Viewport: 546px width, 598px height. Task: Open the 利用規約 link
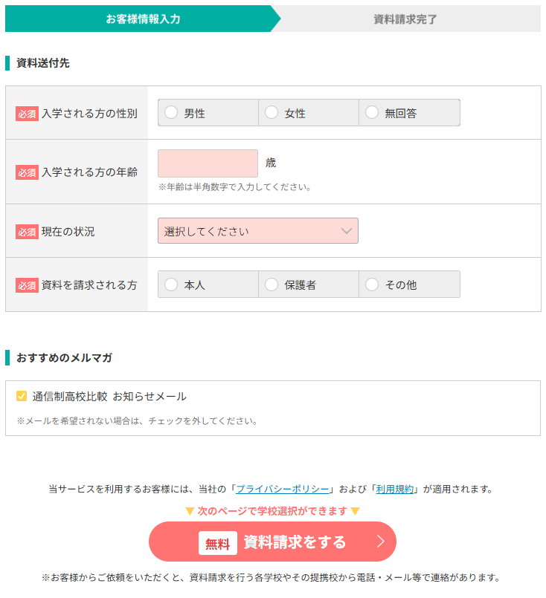click(395, 489)
